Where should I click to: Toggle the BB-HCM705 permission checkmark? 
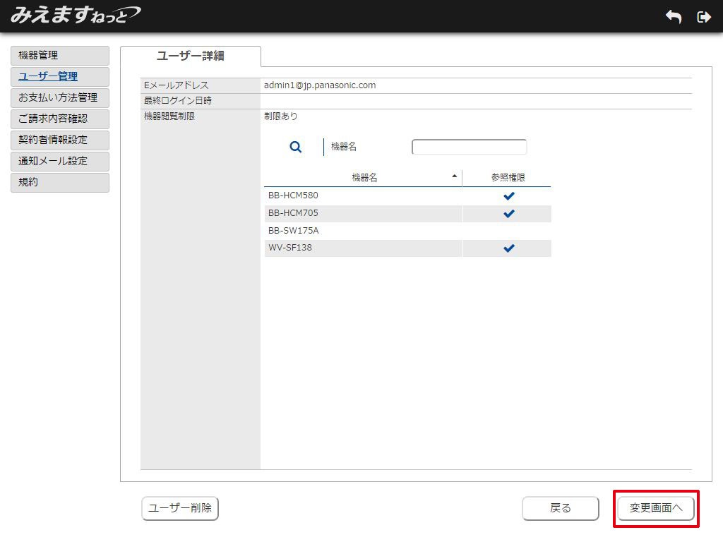point(508,214)
